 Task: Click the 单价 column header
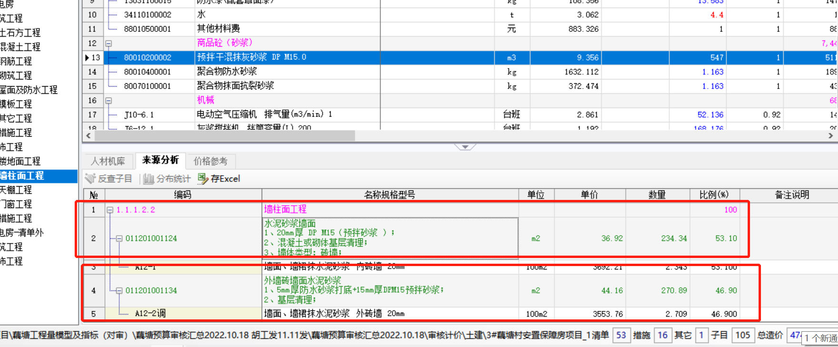tap(590, 195)
